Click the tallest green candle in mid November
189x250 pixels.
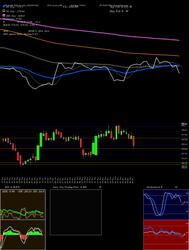pyautogui.click(x=96, y=145)
